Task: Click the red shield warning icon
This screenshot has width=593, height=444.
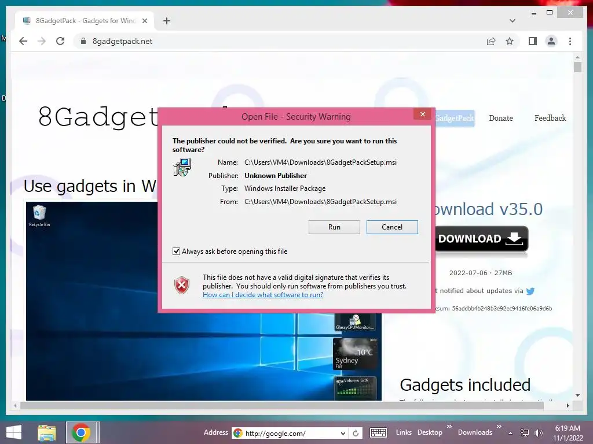Action: click(x=181, y=286)
